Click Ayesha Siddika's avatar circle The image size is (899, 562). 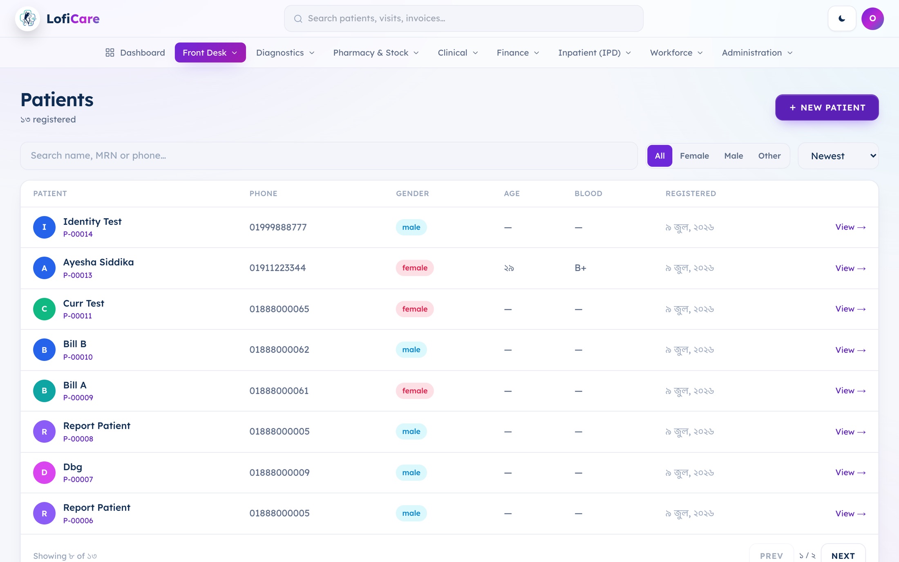(44, 268)
